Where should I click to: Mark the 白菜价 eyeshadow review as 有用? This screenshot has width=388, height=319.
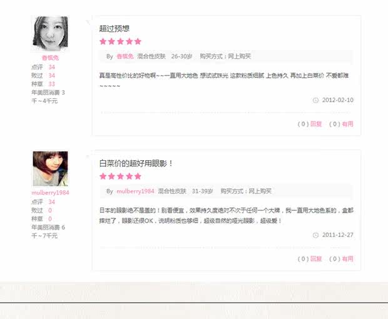pos(348,259)
